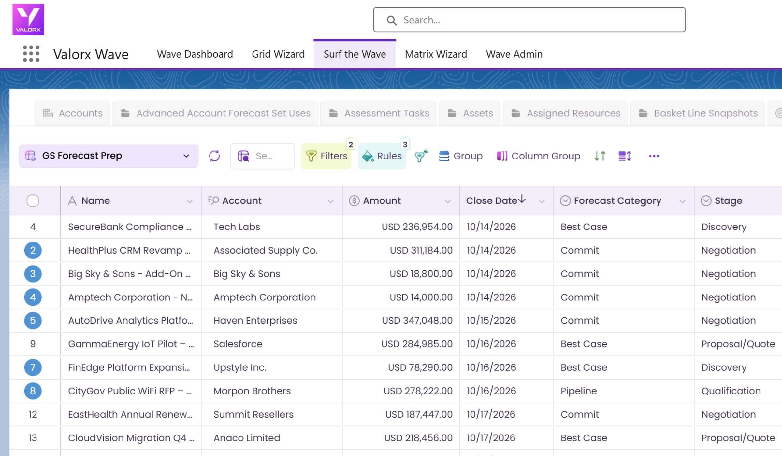Click the grid search box labeled Se...
The width and height of the screenshot is (782, 456).
(262, 156)
